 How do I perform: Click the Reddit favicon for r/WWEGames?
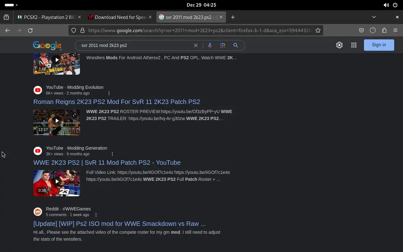(x=38, y=212)
